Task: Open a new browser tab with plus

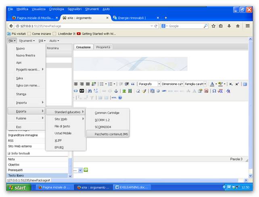Action: [166, 18]
